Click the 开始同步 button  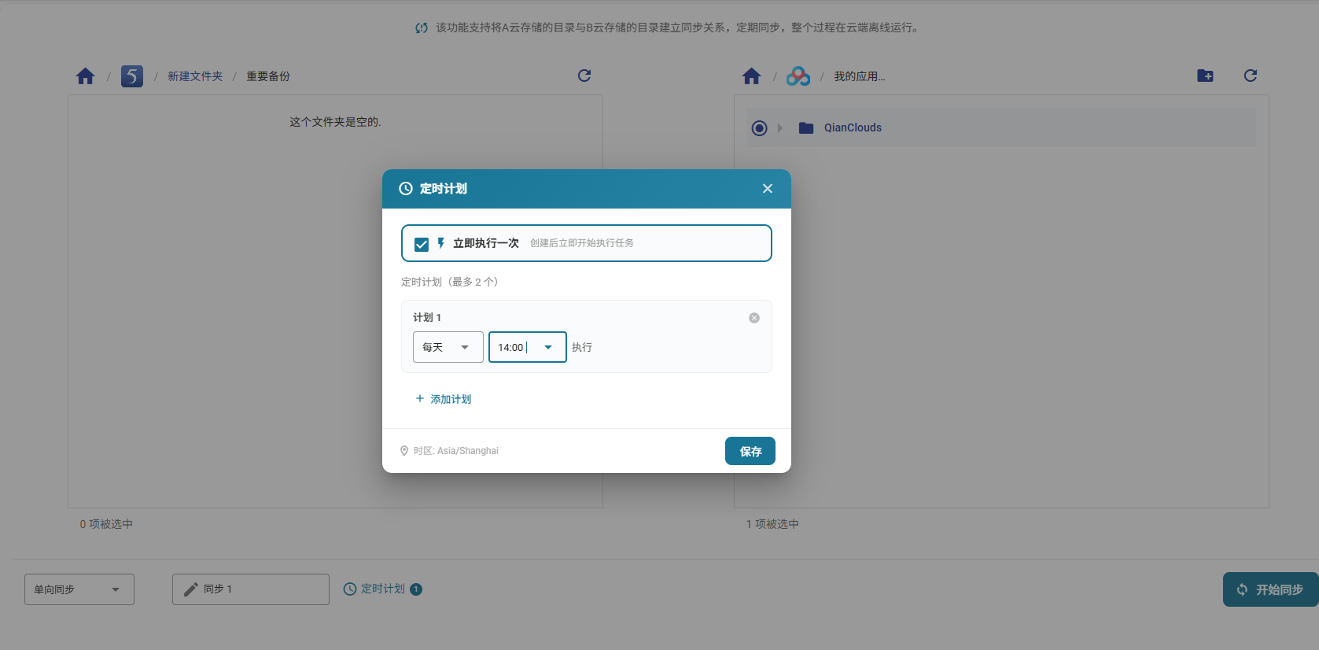click(x=1271, y=589)
